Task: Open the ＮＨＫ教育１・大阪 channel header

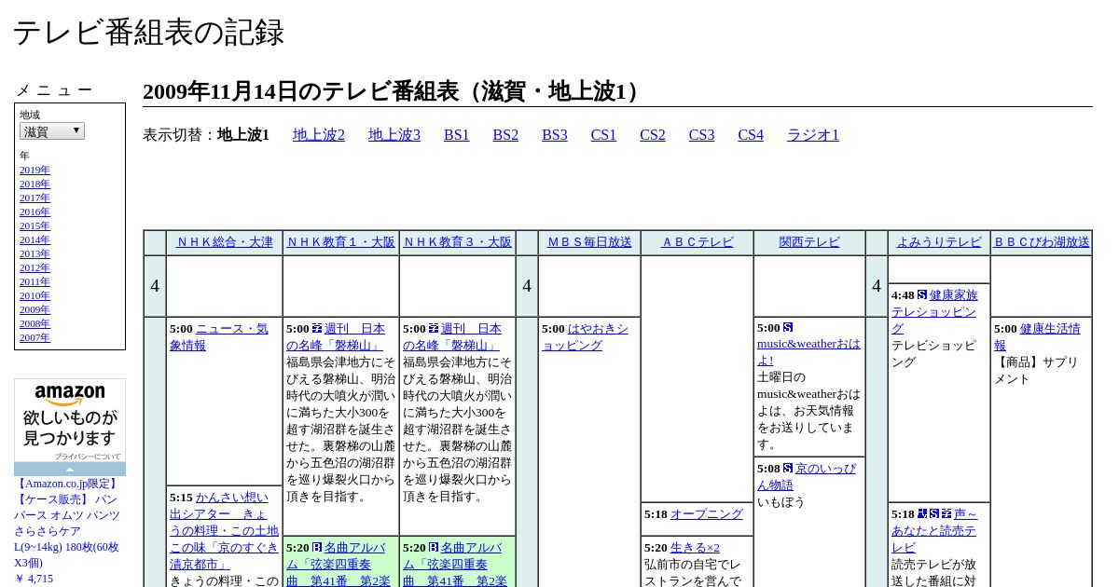Action: pyautogui.click(x=341, y=242)
